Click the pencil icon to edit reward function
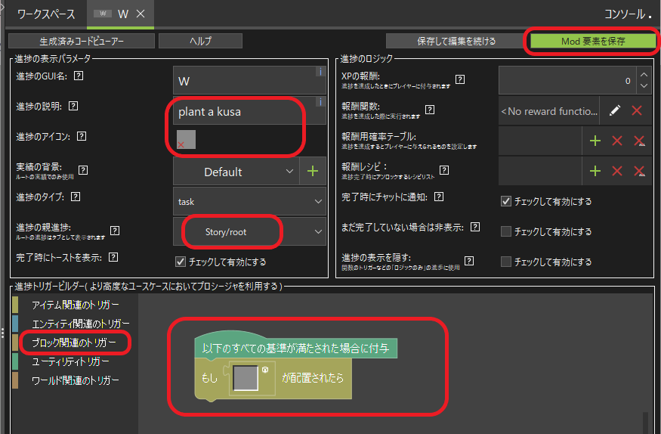The height and width of the screenshot is (434, 661). 615,111
